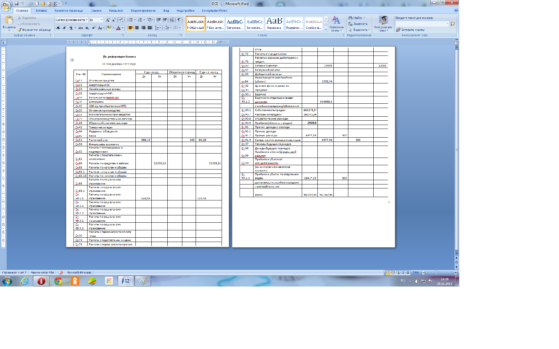Save the document from Quick Access toolbar
The width and height of the screenshot is (559, 349).
[x=17, y=4]
